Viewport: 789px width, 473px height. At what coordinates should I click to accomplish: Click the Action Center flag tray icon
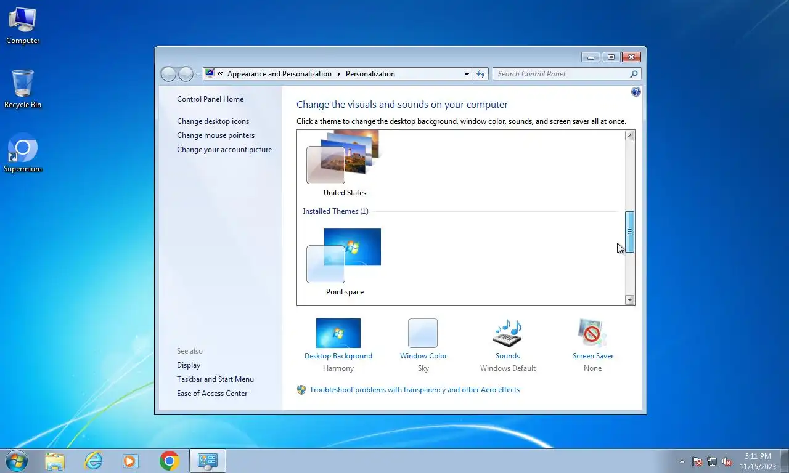pos(697,461)
